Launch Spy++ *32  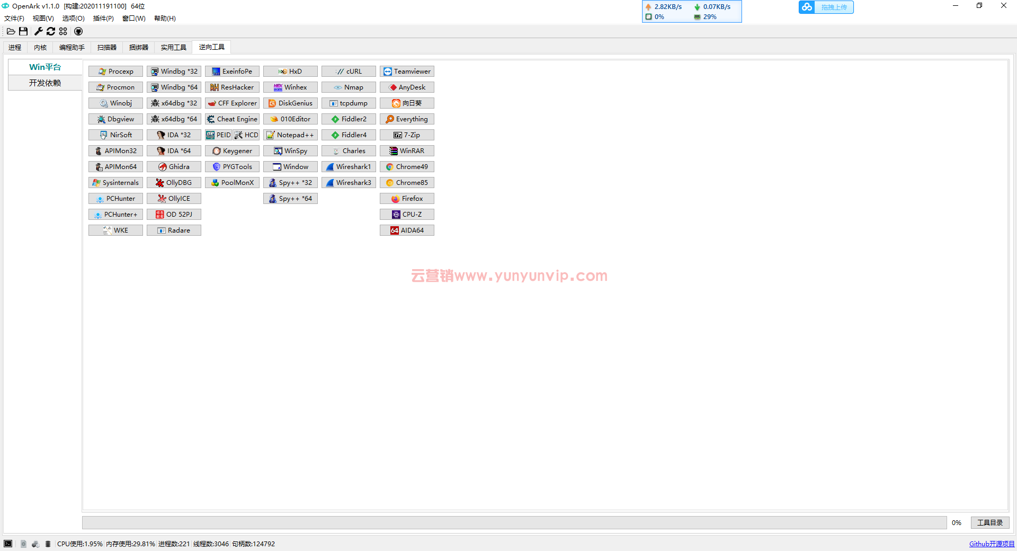pyautogui.click(x=290, y=183)
